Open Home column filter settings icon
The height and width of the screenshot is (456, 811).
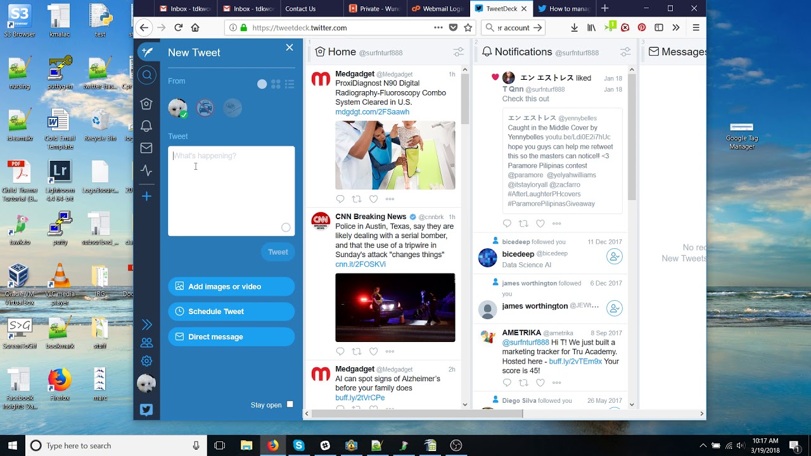(458, 52)
